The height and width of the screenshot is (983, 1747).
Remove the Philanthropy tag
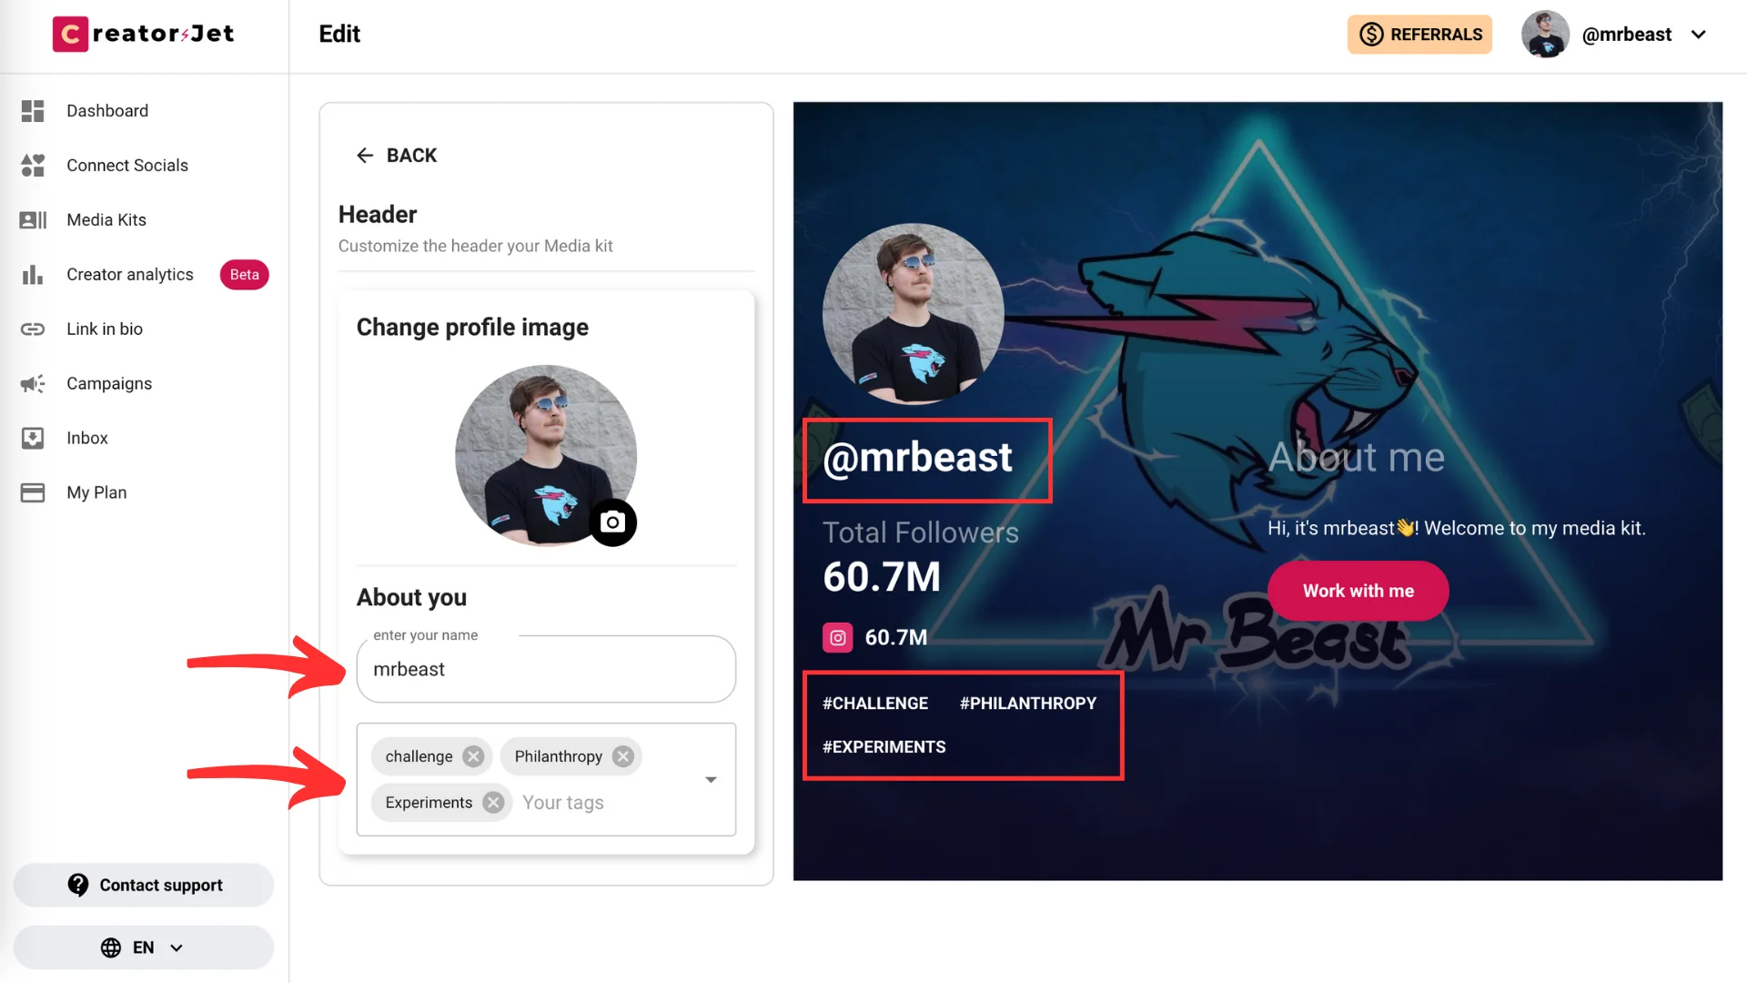pyautogui.click(x=624, y=756)
